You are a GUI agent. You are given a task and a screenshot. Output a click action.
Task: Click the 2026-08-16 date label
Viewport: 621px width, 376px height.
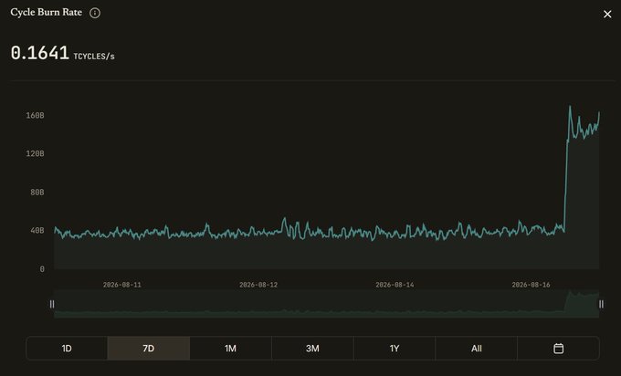coord(531,285)
